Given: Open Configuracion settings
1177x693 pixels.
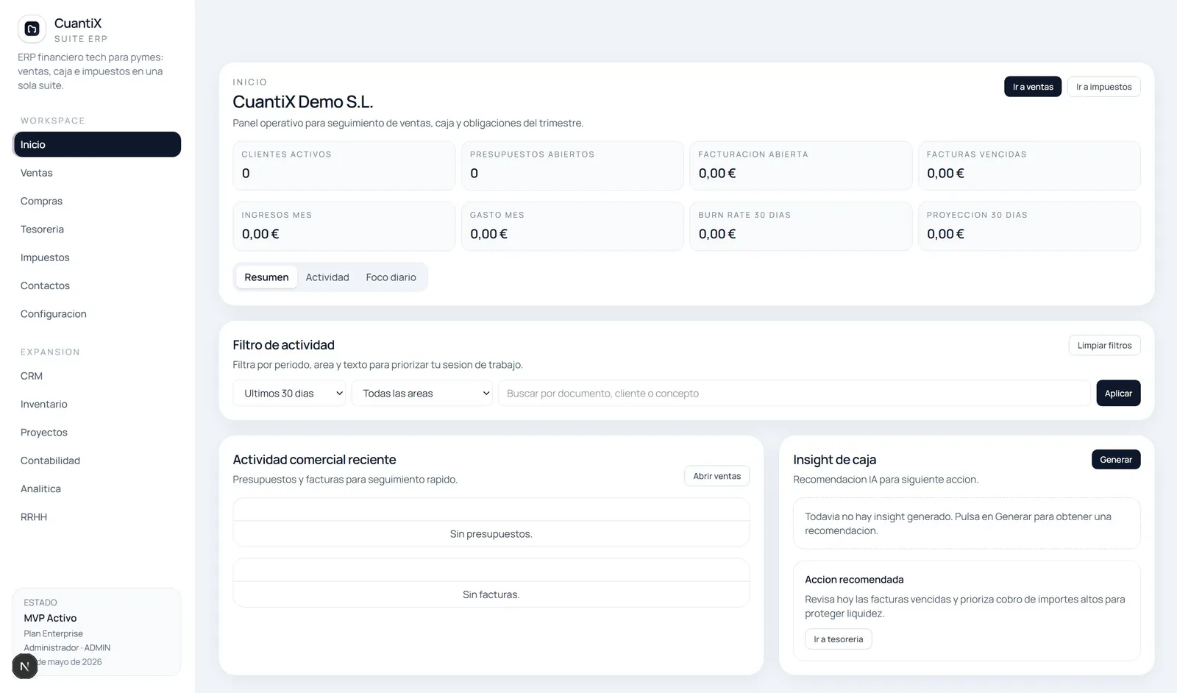Looking at the screenshot, I should (x=96, y=314).
